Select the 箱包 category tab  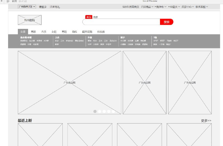pos(74,32)
